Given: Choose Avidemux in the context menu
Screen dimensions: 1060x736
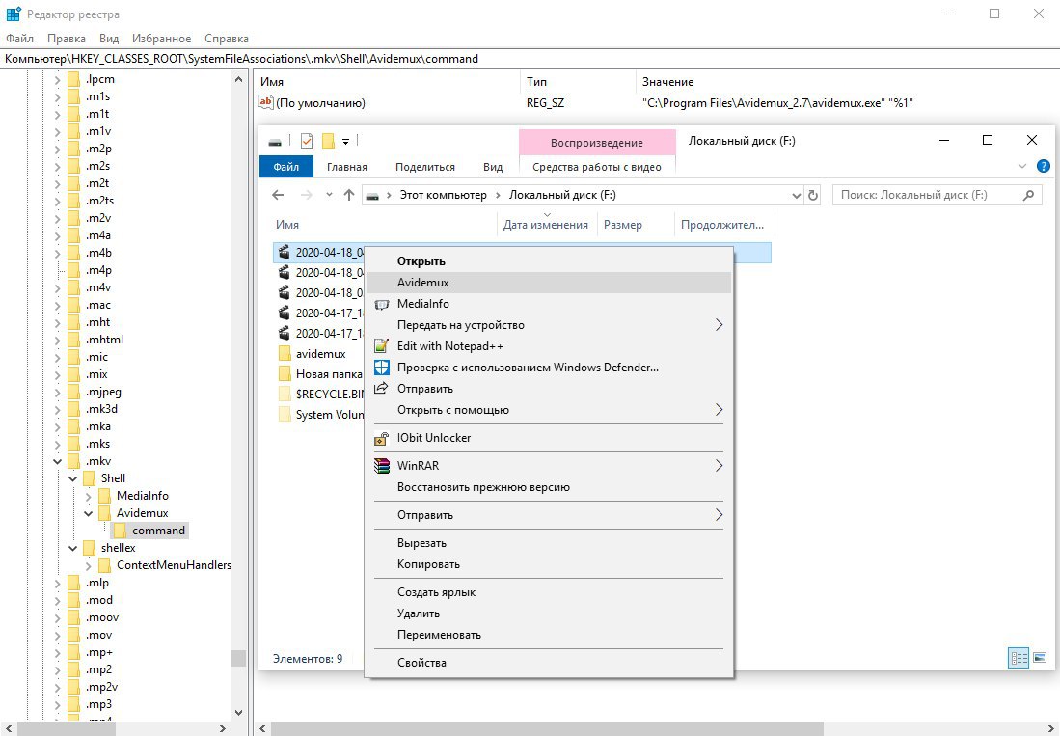Looking at the screenshot, I should click(548, 283).
